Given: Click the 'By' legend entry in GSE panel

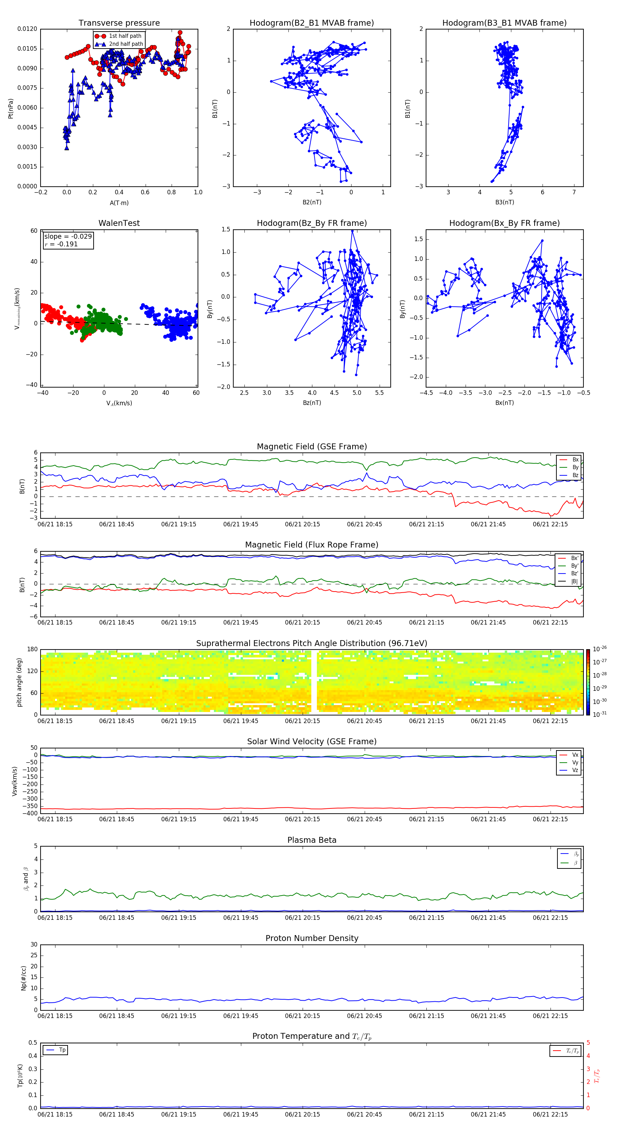Looking at the screenshot, I should tap(569, 467).
